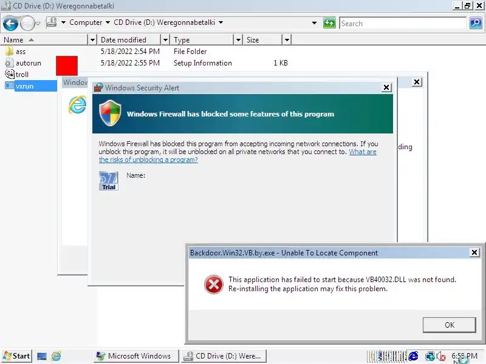Sort files by the Name column
Viewport: 486px width, 364px height.
45,40
